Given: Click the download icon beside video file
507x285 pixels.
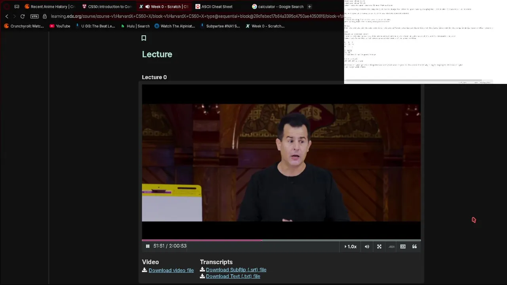Looking at the screenshot, I should [145, 270].
